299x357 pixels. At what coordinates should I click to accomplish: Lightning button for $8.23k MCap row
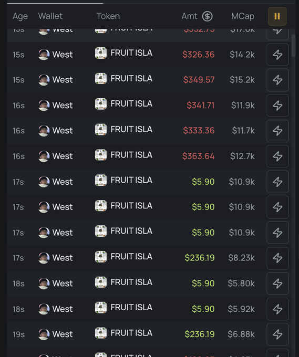277,258
